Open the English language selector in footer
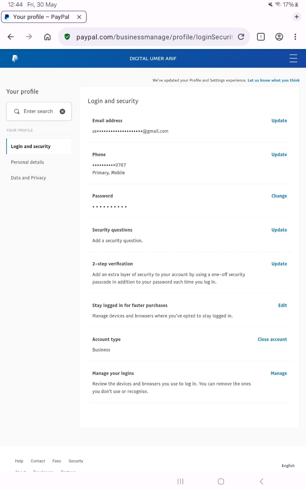 pos(288,466)
